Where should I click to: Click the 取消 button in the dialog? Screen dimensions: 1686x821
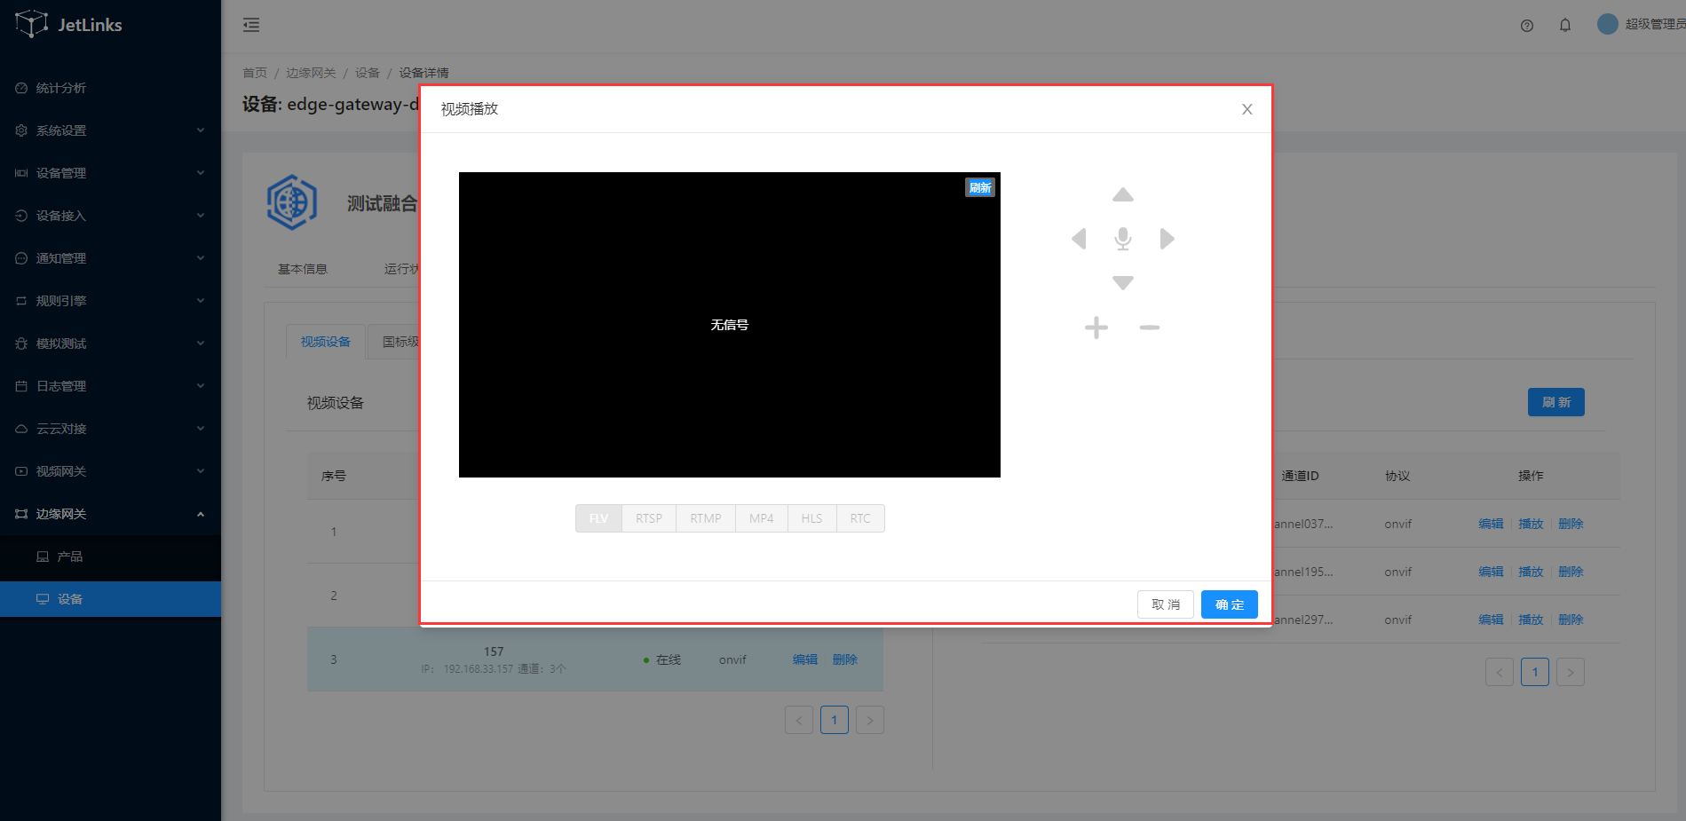[x=1165, y=604]
